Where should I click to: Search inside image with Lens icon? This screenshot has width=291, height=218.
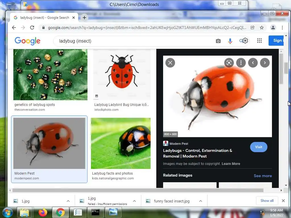coord(229,63)
